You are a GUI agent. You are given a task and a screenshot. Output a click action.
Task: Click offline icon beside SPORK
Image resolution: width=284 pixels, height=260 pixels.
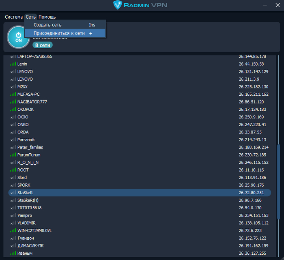tap(13, 185)
